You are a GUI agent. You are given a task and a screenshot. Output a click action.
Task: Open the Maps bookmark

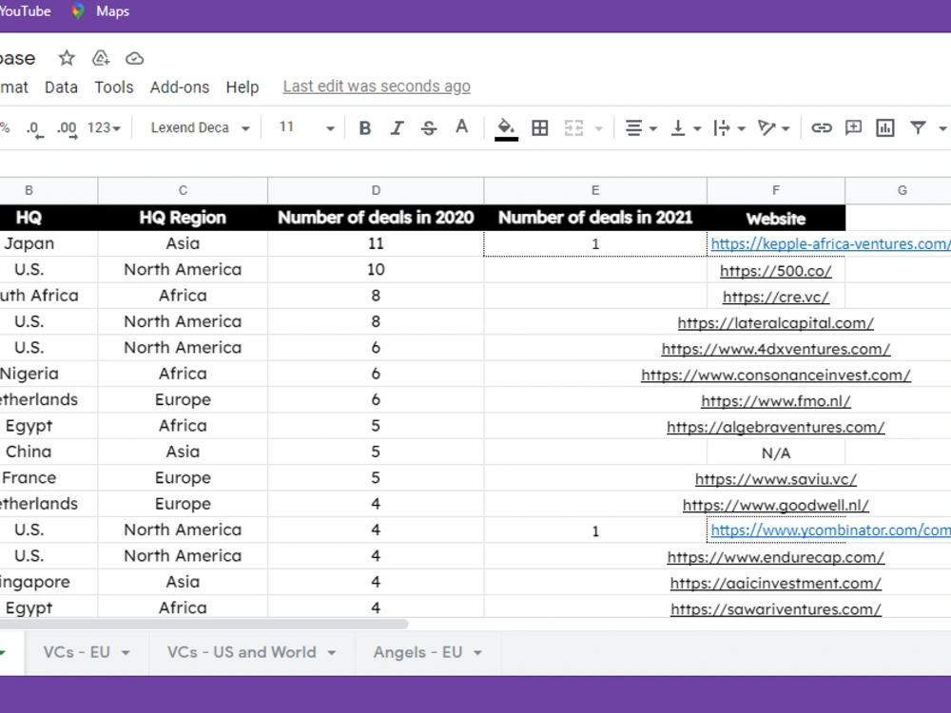(x=100, y=11)
